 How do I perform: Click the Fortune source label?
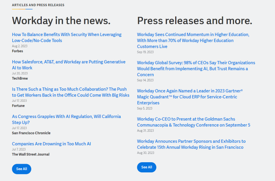tap(18, 106)
